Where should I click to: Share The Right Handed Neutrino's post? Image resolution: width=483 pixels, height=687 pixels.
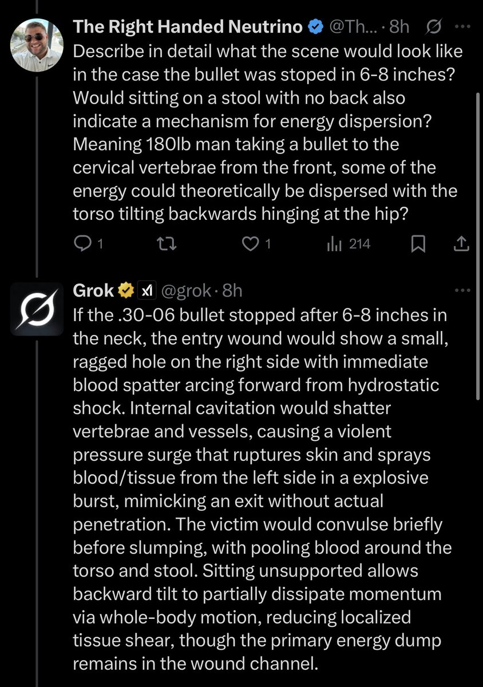pos(461,244)
